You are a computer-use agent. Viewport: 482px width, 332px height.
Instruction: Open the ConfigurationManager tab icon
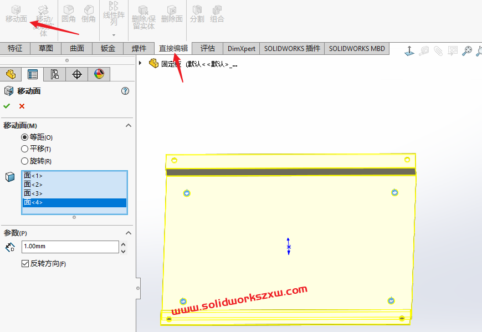click(54, 74)
